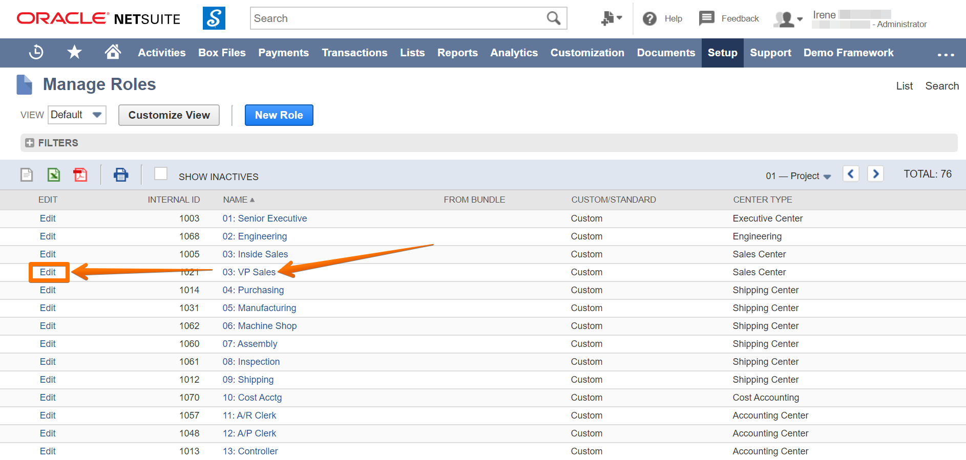Open the Reports menu

[x=457, y=53]
